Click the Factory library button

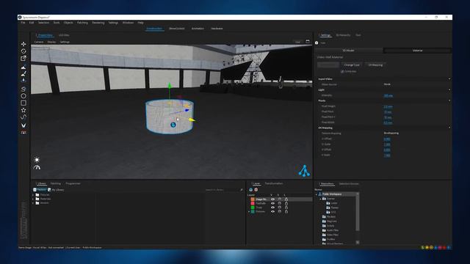point(40,190)
